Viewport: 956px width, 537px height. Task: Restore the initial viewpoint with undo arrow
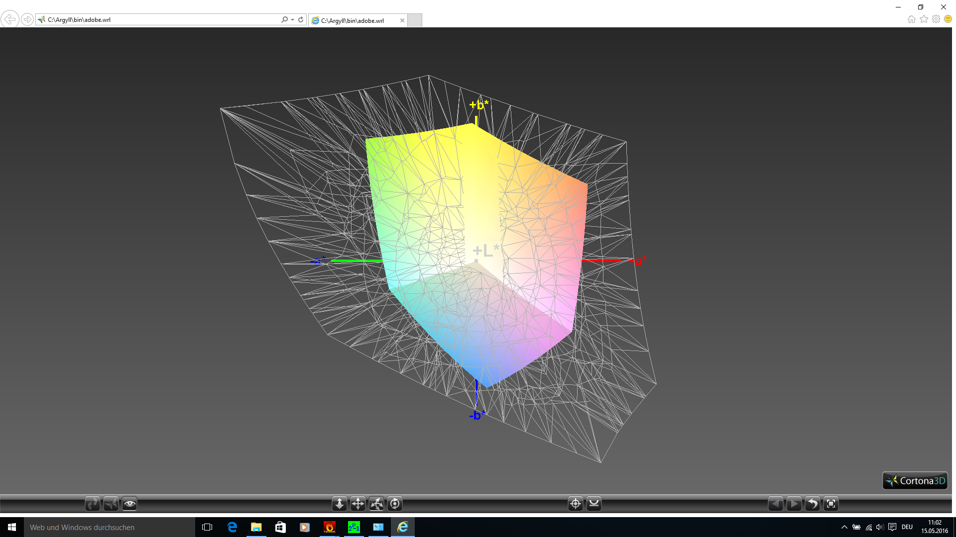(813, 504)
